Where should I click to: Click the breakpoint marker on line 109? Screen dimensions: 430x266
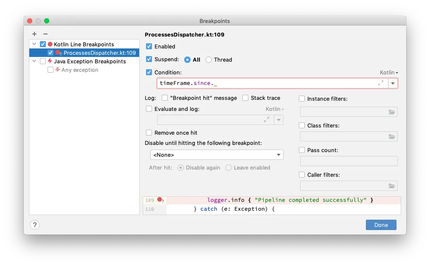coord(160,199)
